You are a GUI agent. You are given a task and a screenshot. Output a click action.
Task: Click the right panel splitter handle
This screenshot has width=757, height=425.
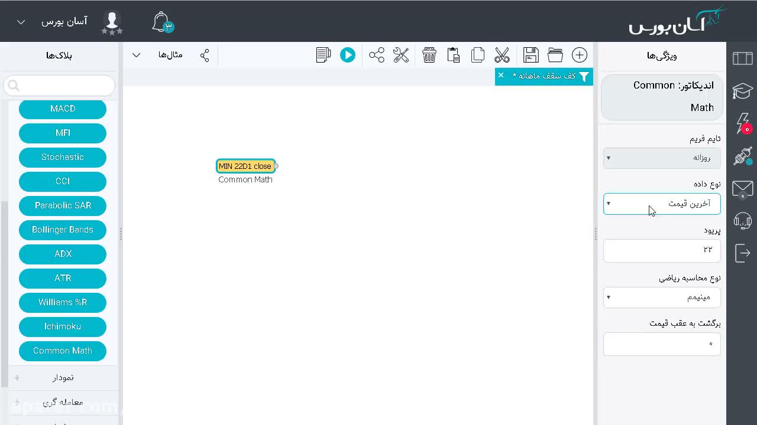coord(596,234)
